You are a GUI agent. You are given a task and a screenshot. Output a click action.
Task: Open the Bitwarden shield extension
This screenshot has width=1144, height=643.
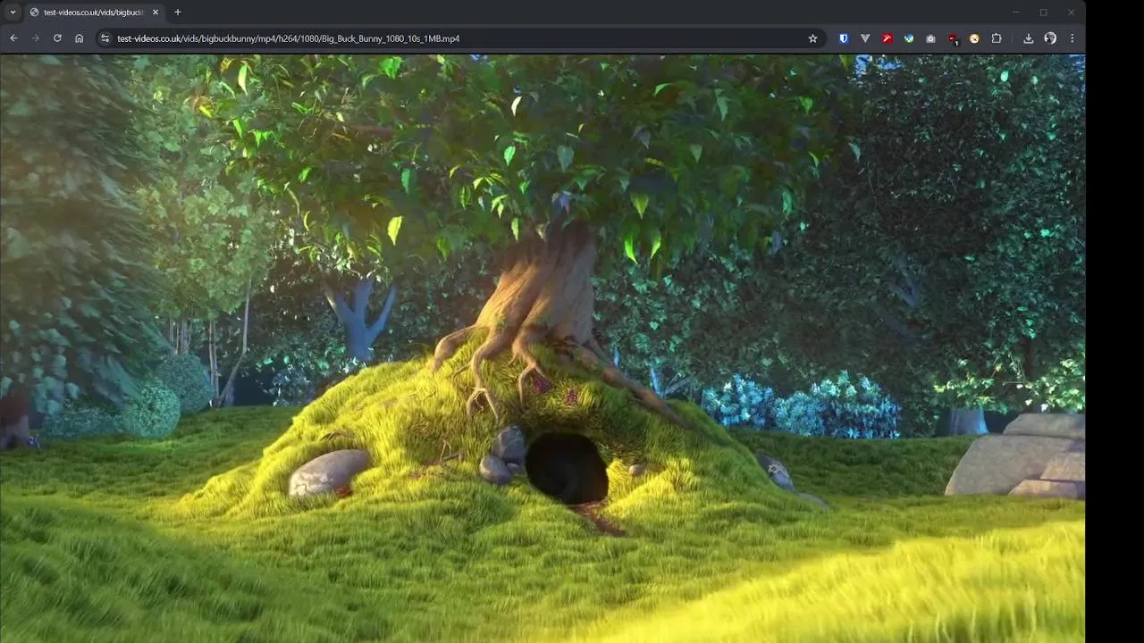point(843,38)
